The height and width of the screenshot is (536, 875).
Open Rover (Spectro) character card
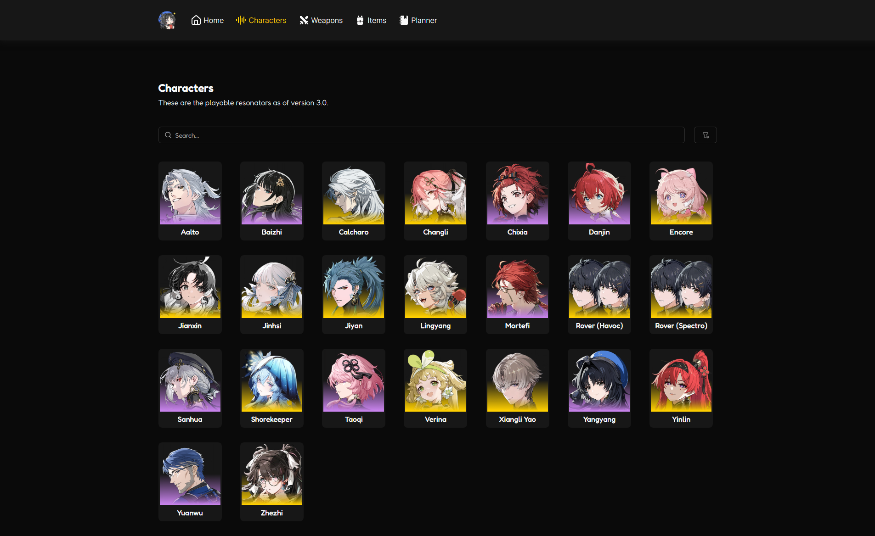click(x=681, y=295)
